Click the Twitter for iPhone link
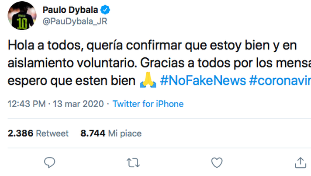Image resolution: width=311 pixels, height=176 pixels. pos(148,104)
